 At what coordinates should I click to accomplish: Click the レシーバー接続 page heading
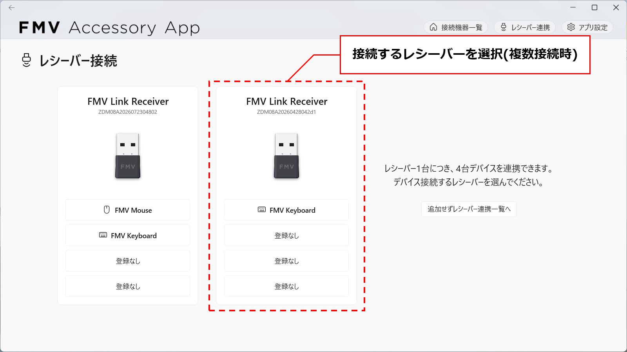(78, 61)
